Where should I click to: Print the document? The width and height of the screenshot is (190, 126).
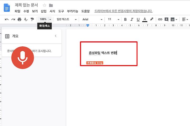19,19
